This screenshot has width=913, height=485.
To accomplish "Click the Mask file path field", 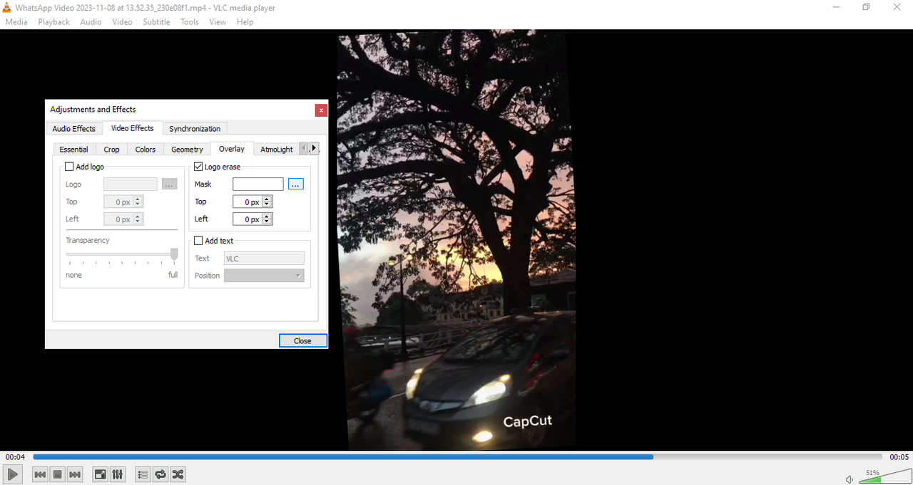I will 258,184.
